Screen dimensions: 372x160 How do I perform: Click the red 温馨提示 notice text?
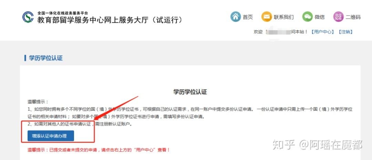99,150
